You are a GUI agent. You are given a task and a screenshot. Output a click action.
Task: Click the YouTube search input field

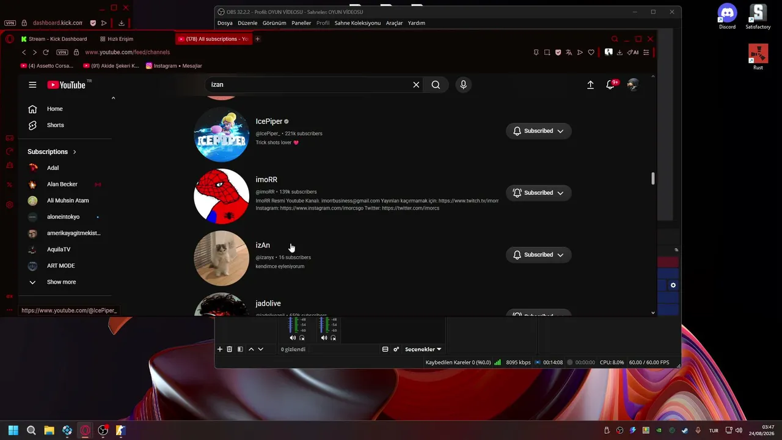pos(309,85)
